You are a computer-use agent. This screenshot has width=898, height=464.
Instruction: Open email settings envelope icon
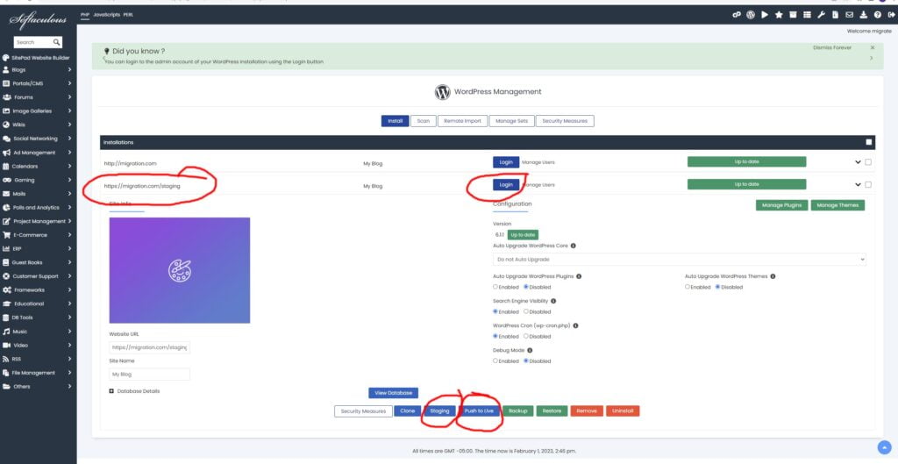pos(849,15)
